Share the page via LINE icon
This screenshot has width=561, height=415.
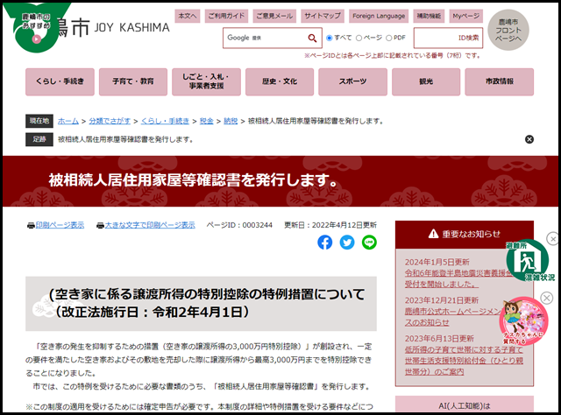pos(369,243)
